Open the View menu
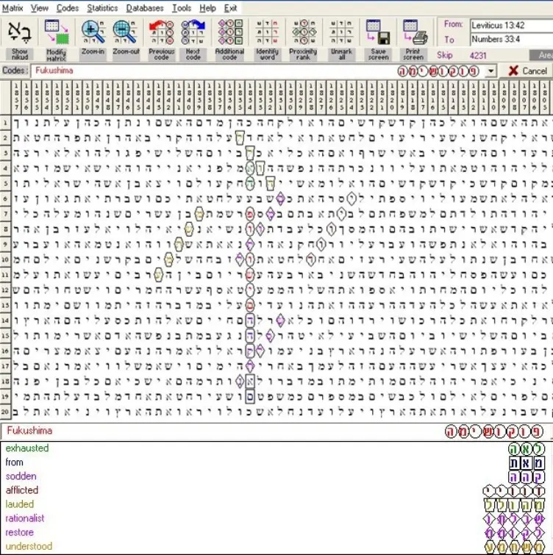 [x=39, y=8]
